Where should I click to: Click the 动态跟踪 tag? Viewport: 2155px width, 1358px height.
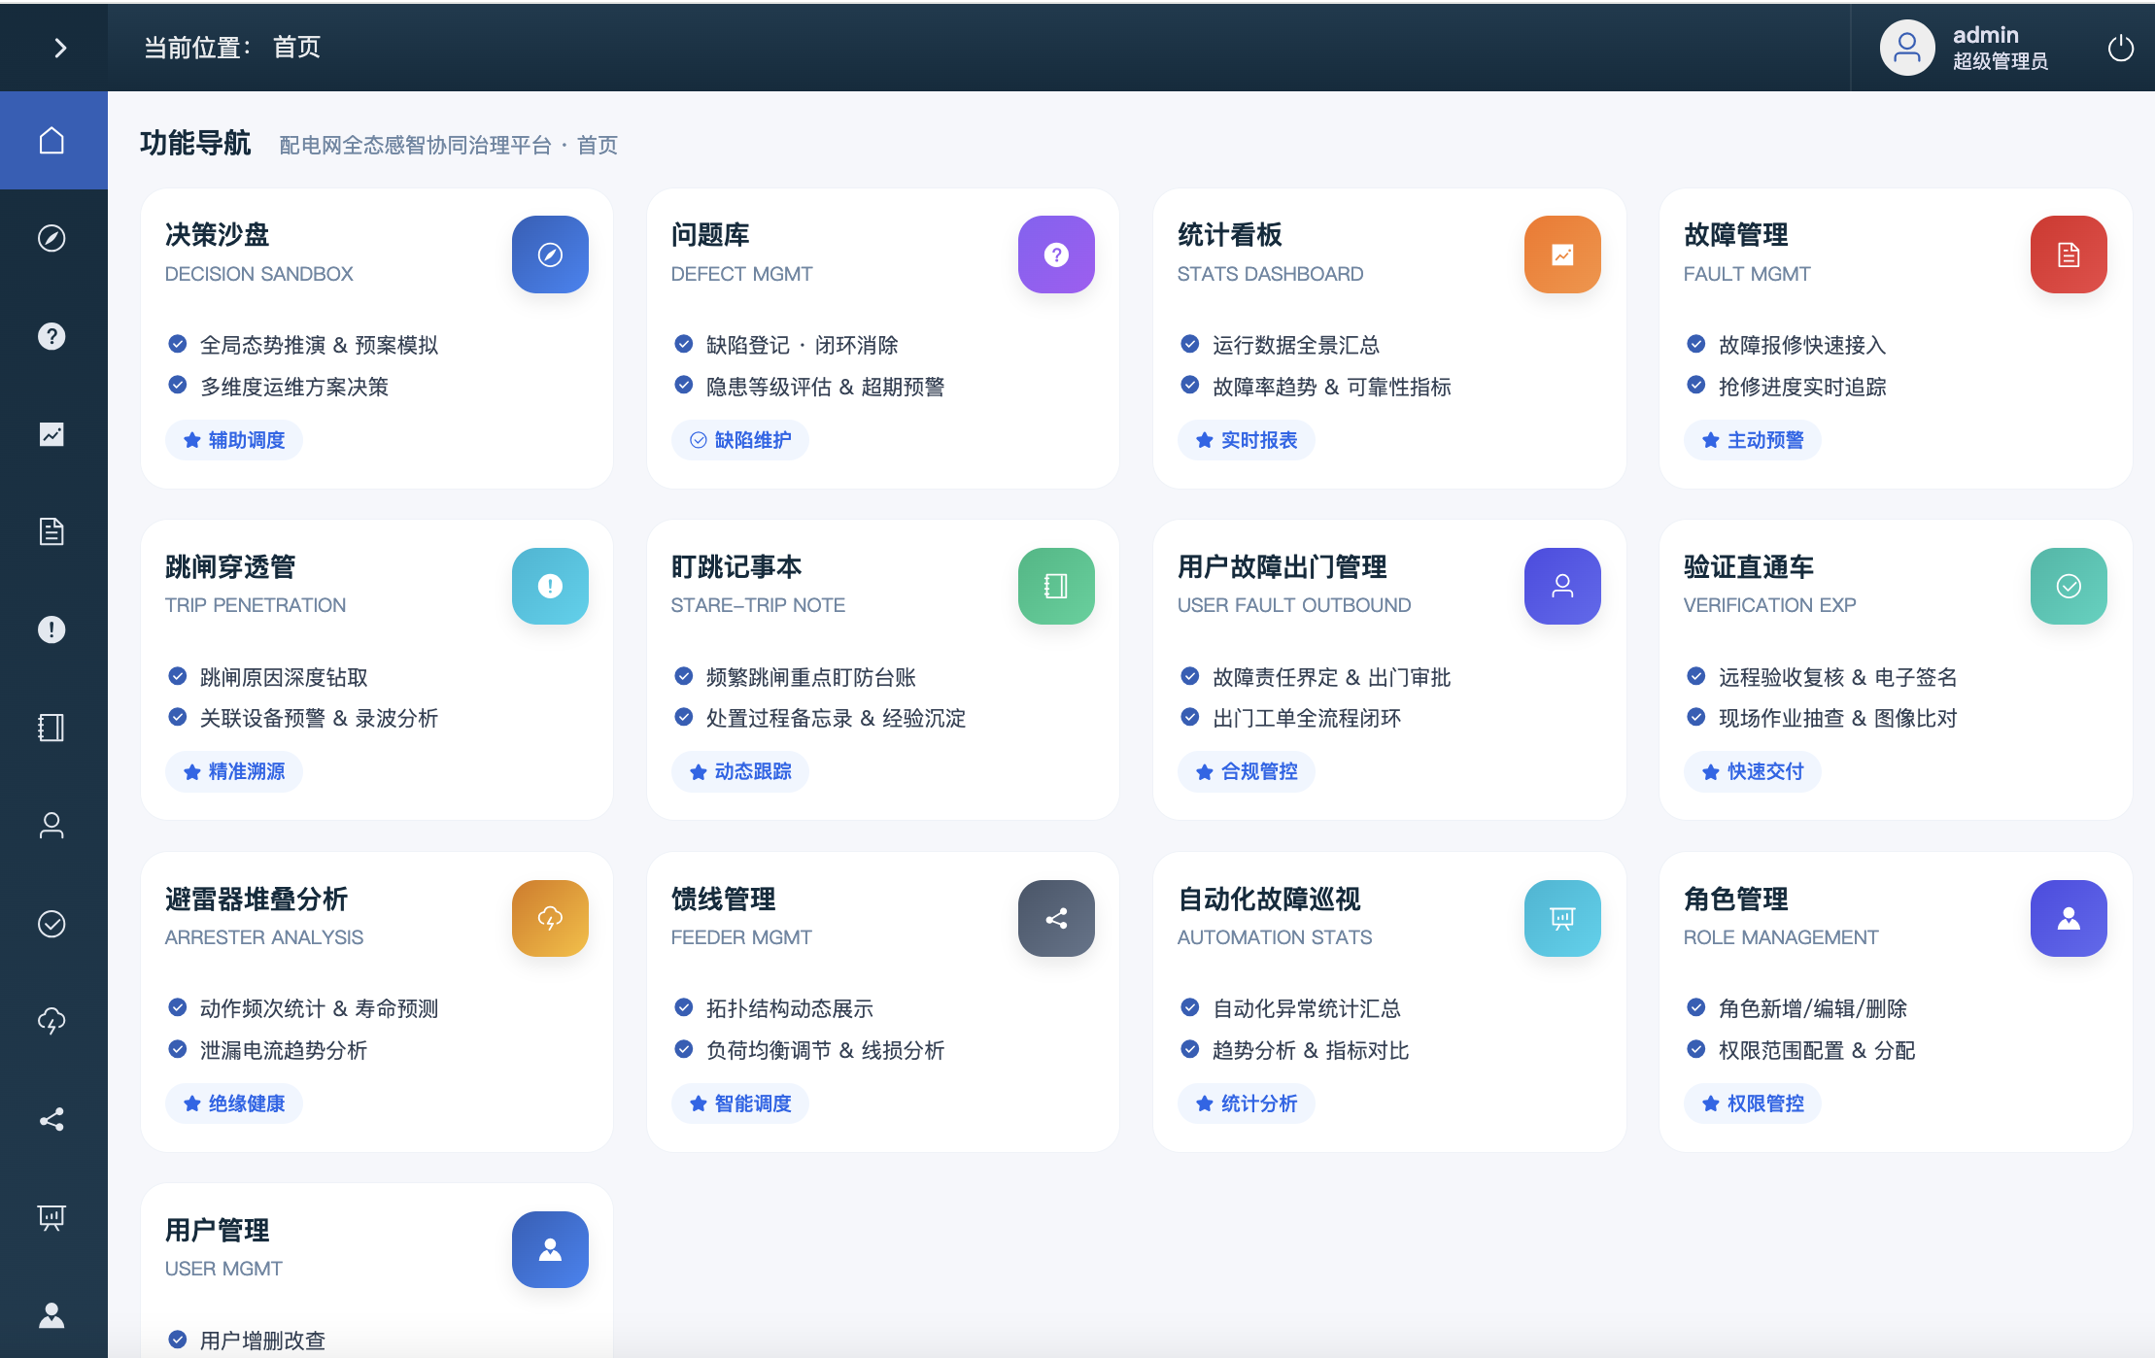(x=740, y=771)
